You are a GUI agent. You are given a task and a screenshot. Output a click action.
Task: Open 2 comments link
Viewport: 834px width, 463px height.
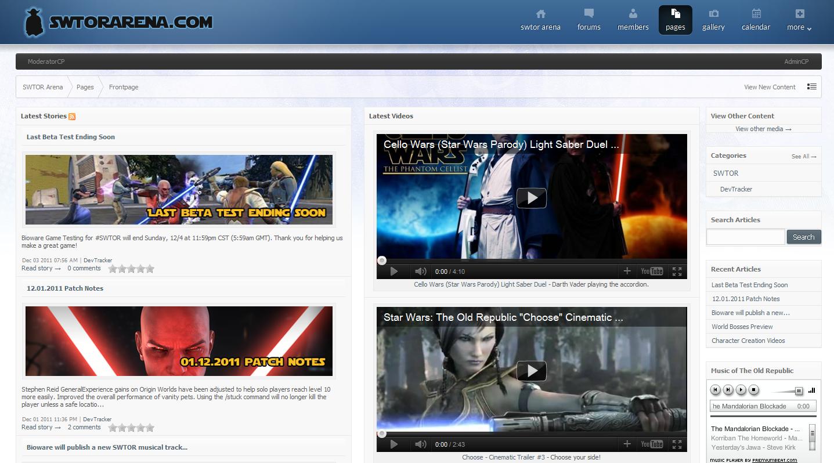(x=84, y=427)
